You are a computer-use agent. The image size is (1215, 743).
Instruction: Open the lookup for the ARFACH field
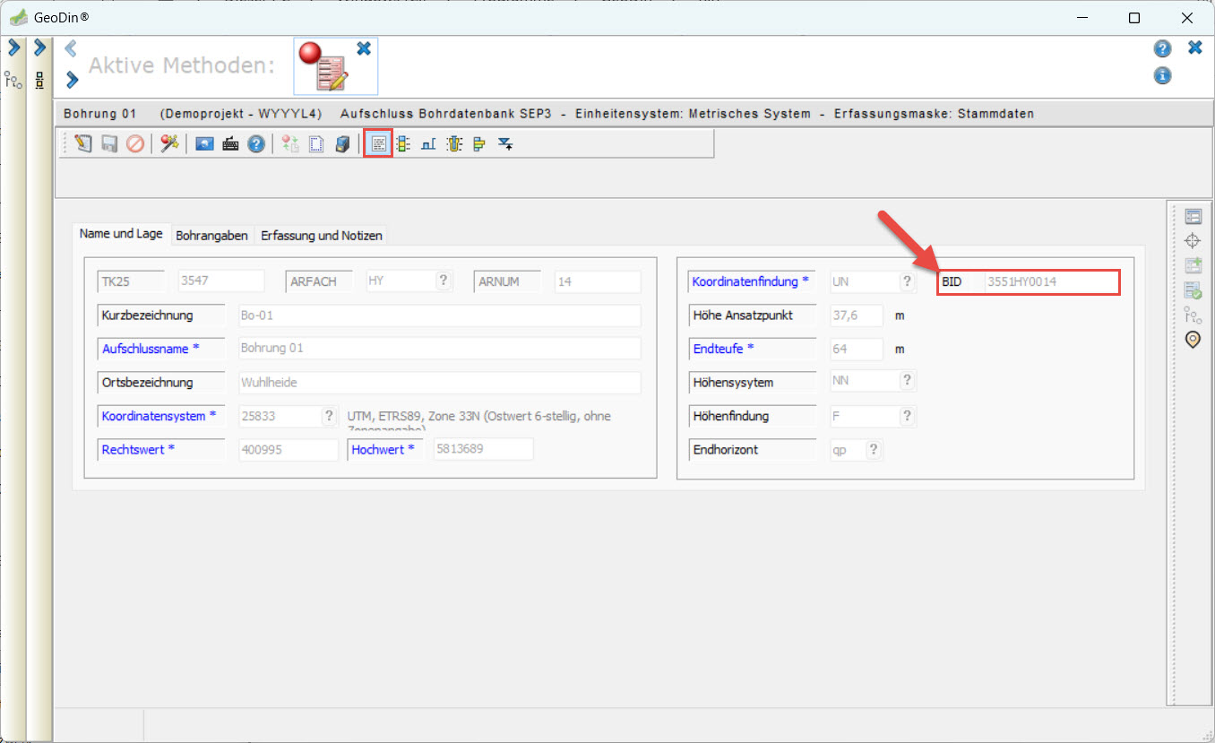[443, 281]
